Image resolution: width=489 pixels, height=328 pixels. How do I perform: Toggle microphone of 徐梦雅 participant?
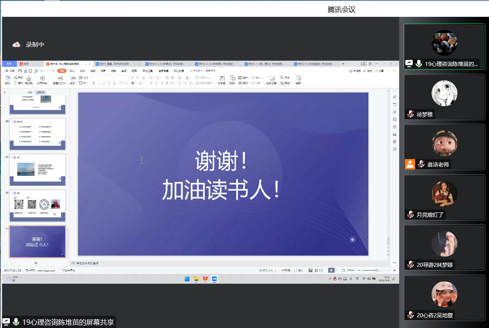pos(410,114)
